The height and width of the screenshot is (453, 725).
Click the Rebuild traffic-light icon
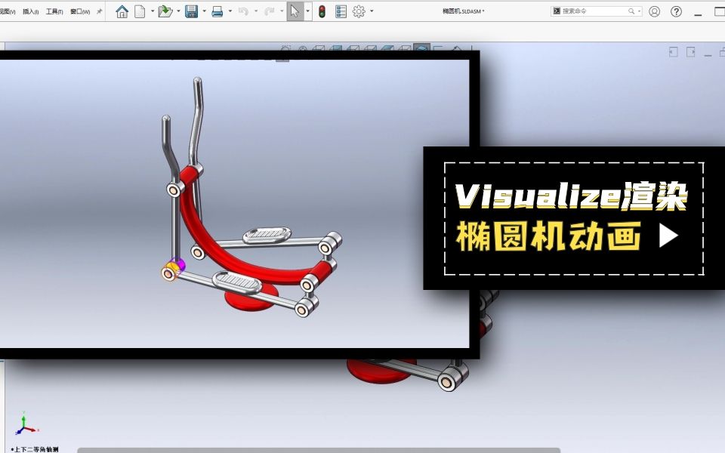coord(321,11)
